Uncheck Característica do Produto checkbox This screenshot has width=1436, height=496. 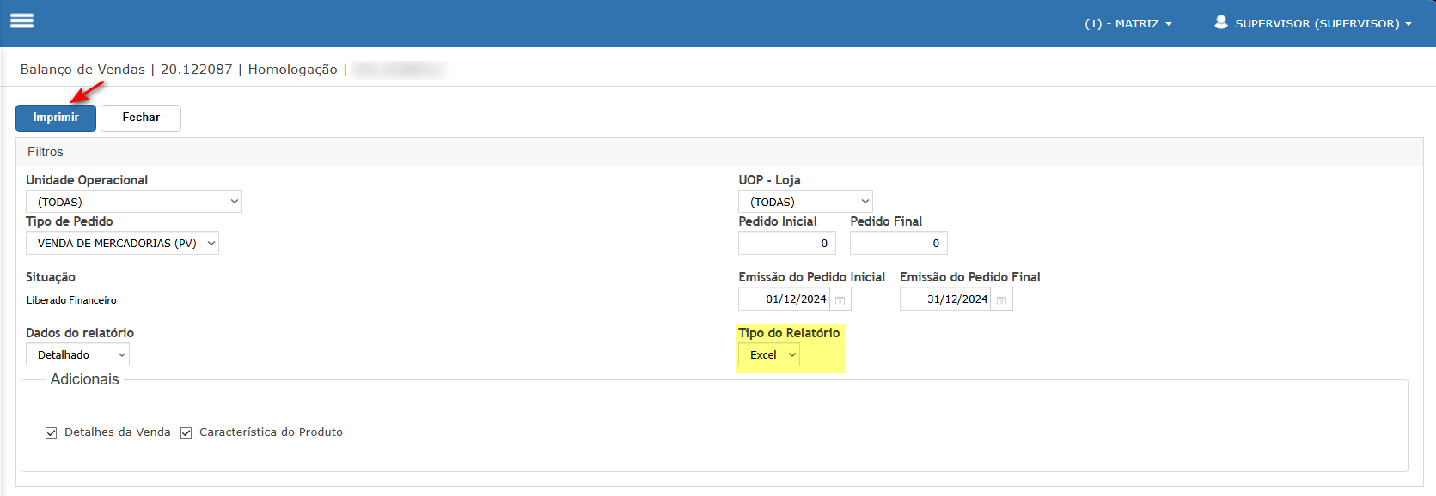pyautogui.click(x=186, y=432)
